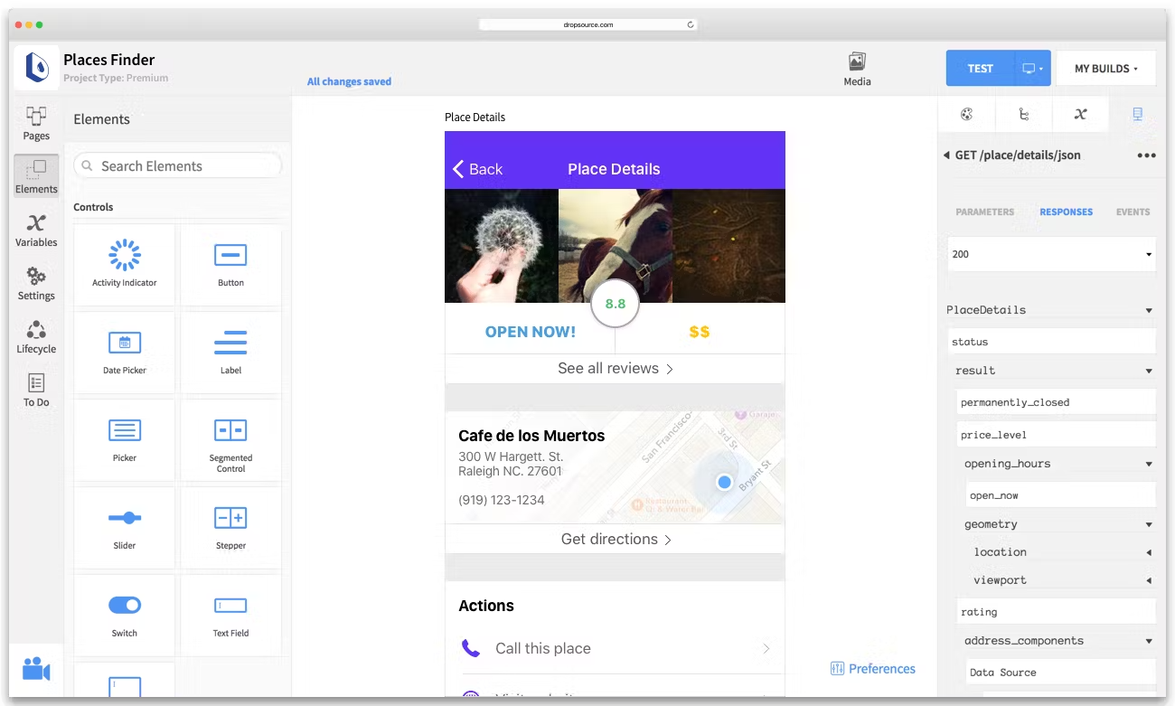Select the Label element
Image resolution: width=1175 pixels, height=706 pixels.
[230, 352]
